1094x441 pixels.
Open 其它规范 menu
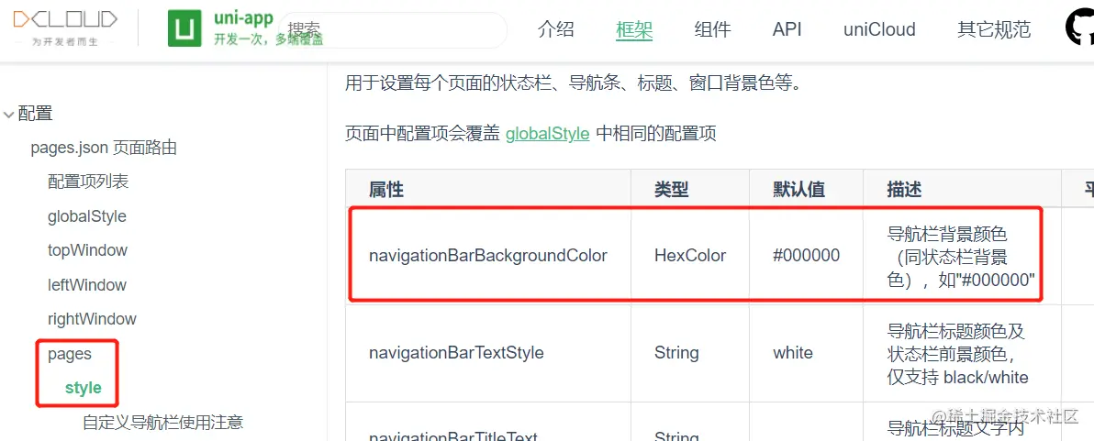coord(994,29)
